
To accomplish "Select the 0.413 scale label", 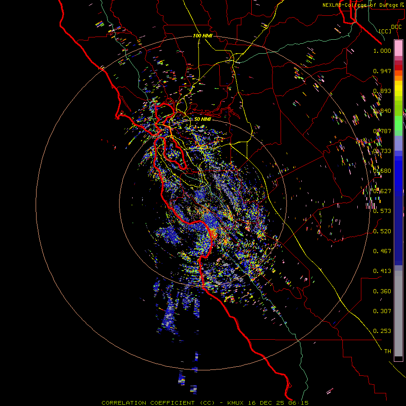I will pyautogui.click(x=382, y=271).
